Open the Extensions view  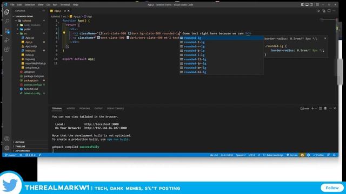[x=7, y=49]
